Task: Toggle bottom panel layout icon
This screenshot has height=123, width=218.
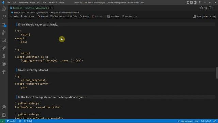Action: (191, 2)
